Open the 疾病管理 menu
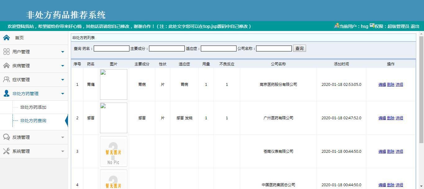The height and width of the screenshot is (189, 424). coord(34,66)
